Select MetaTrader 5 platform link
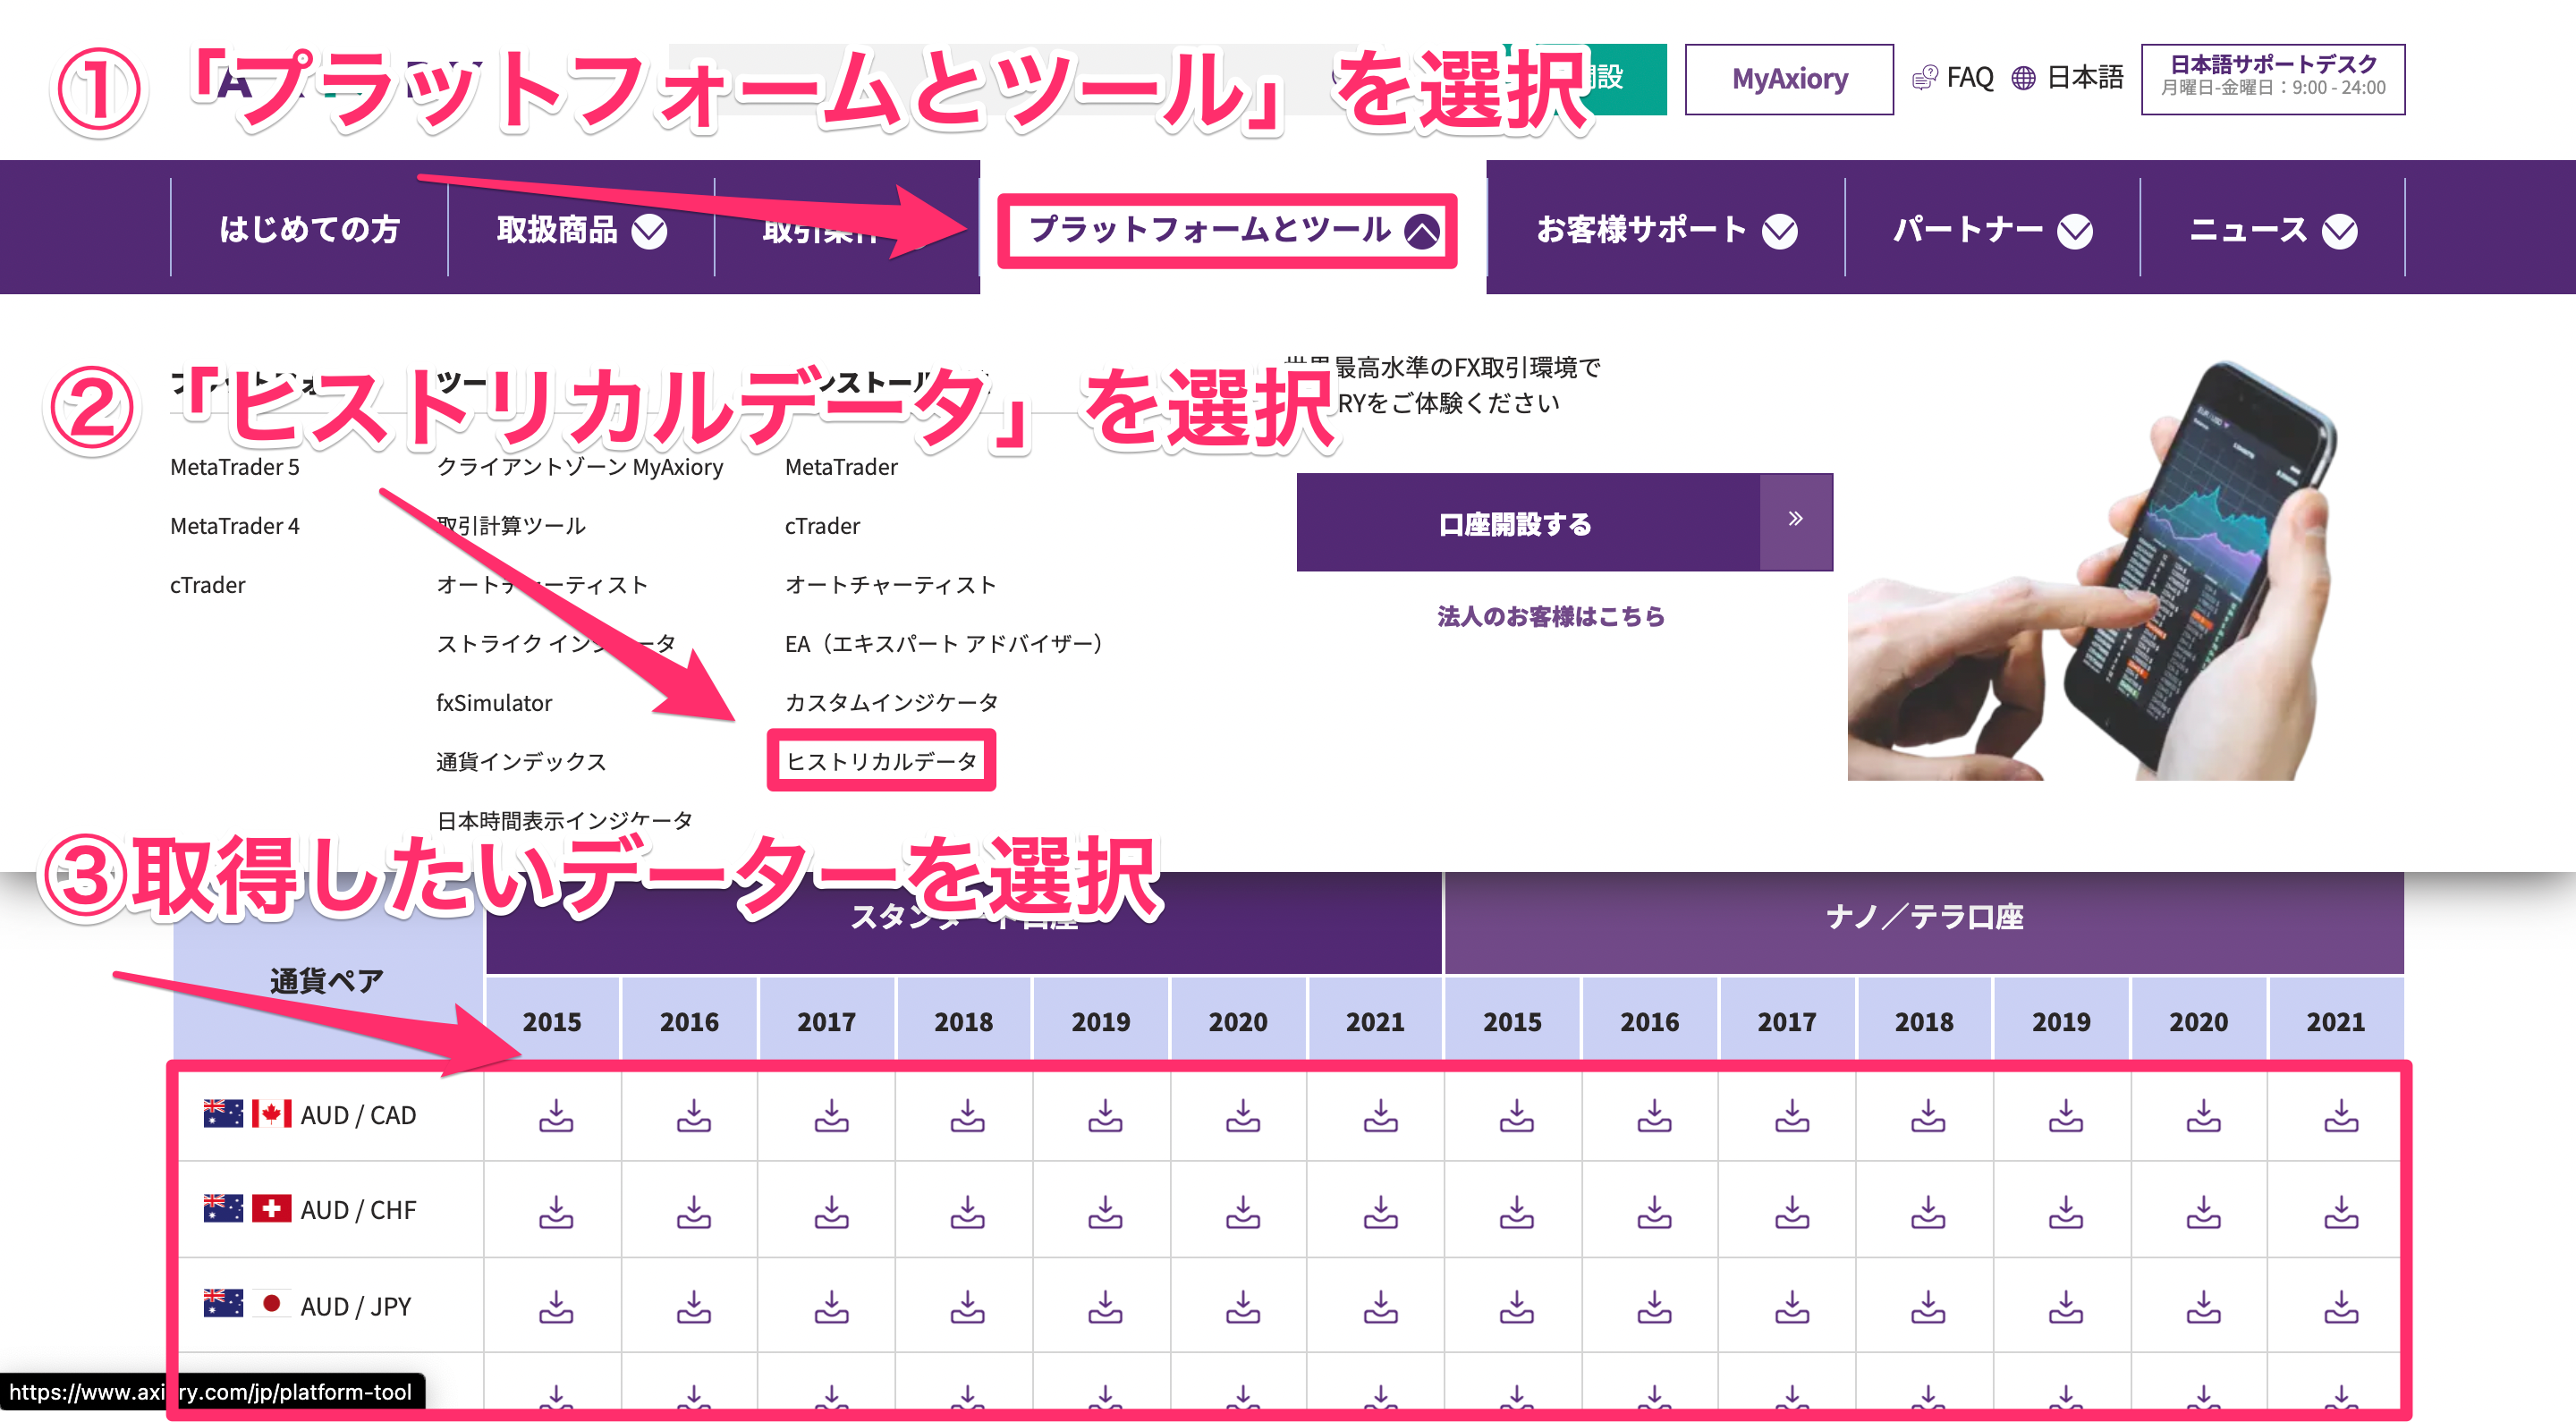 (x=235, y=467)
